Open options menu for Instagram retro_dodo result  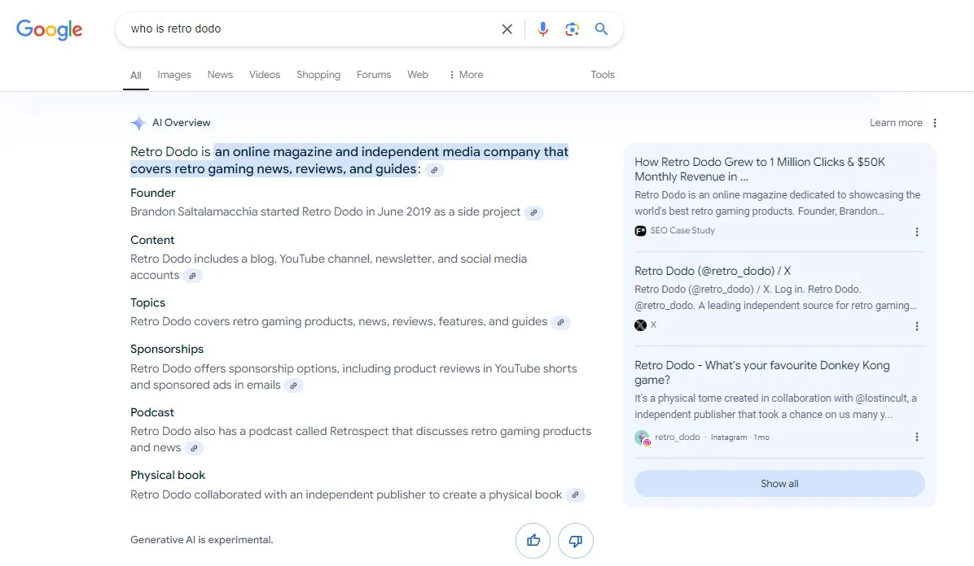coord(917,438)
